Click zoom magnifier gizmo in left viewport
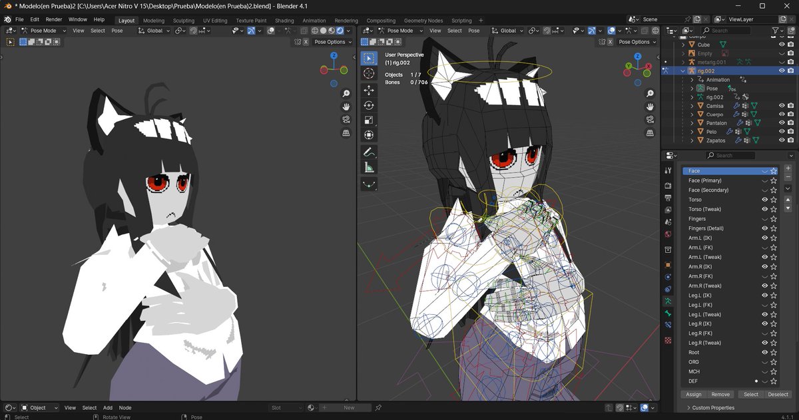 (x=346, y=94)
